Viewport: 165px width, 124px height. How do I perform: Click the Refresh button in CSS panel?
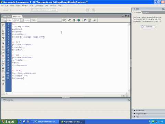pyautogui.click(x=148, y=27)
